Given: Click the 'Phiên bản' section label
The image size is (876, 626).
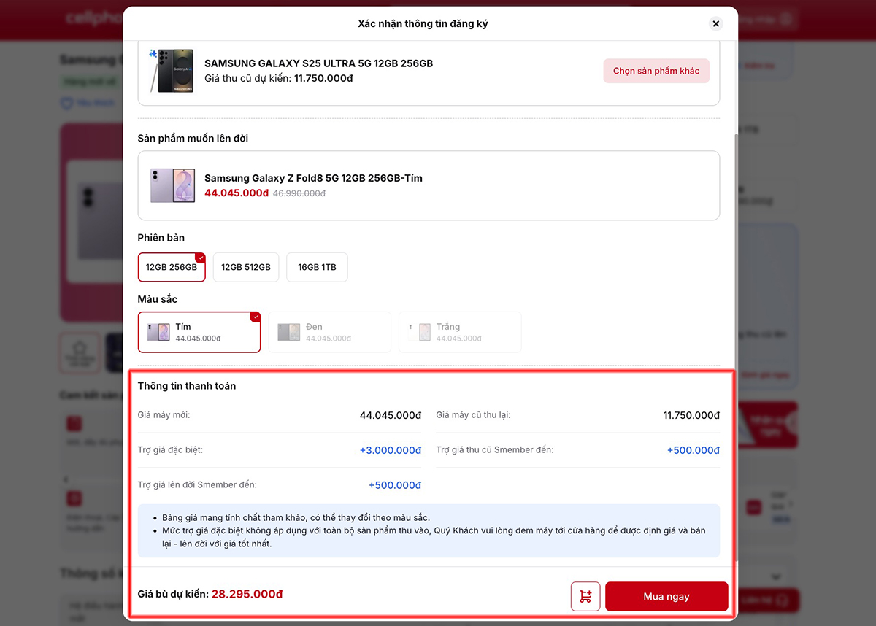Looking at the screenshot, I should 161,238.
